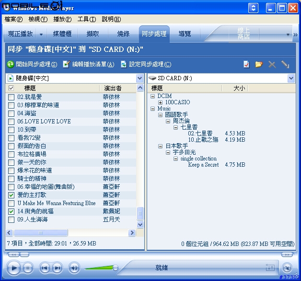
Task: Click the Windows Media Player title bar icon
Action: [6, 7]
